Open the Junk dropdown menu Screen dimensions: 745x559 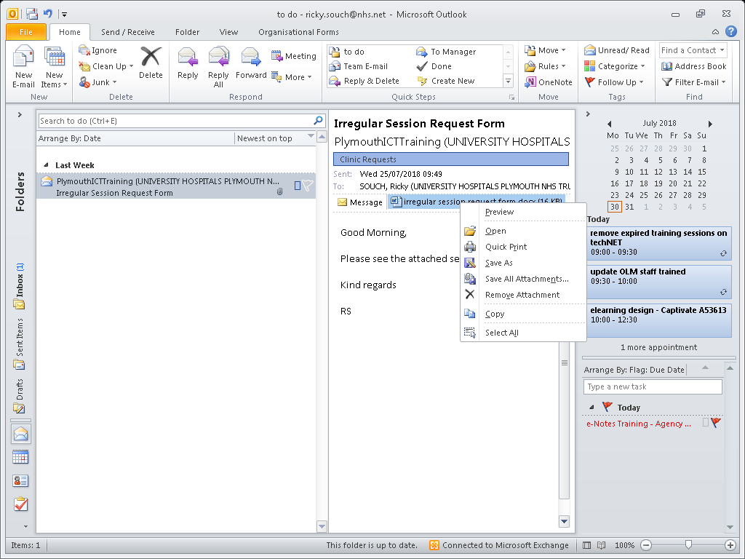[x=98, y=82]
